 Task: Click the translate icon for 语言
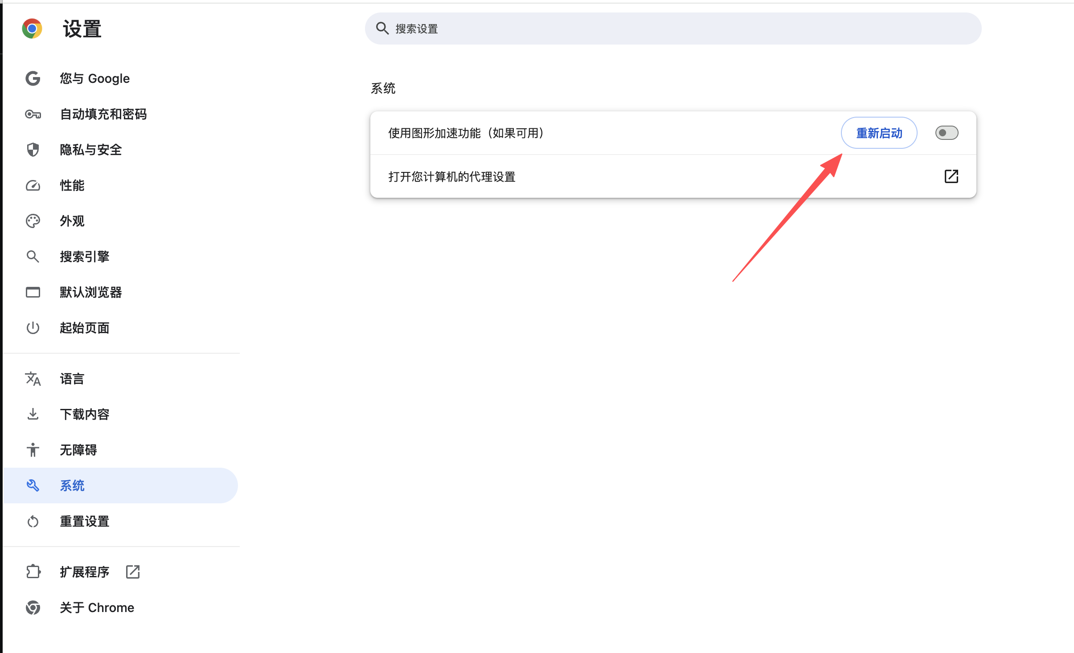pyautogui.click(x=33, y=379)
